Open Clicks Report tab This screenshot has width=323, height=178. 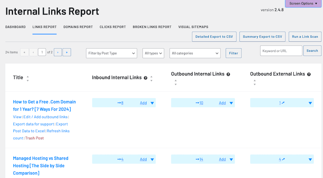(x=113, y=27)
